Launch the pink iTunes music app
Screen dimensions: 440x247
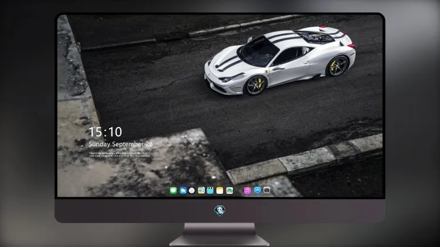pyautogui.click(x=247, y=190)
